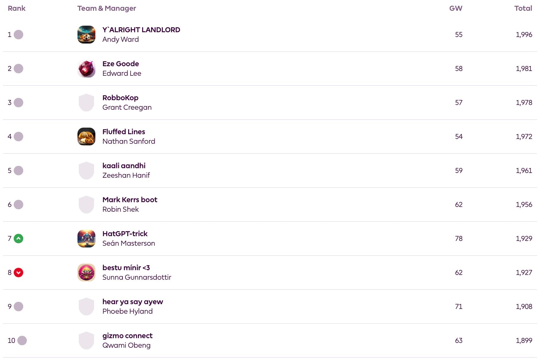Click the Rank column header

coord(17,8)
